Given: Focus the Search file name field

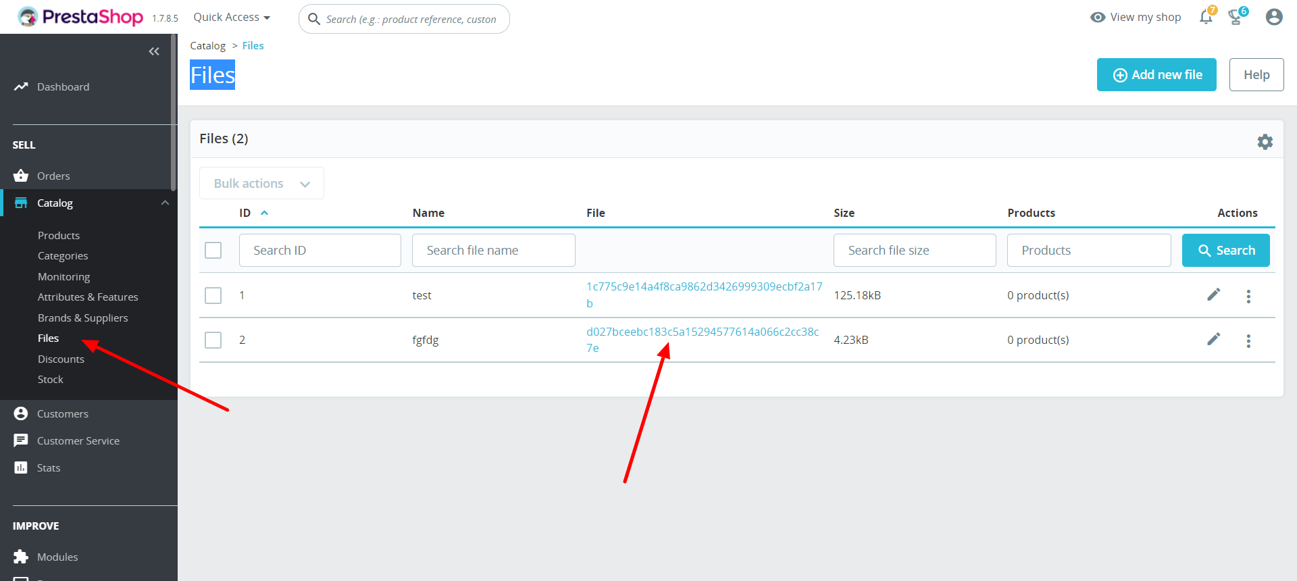Looking at the screenshot, I should click(x=493, y=250).
